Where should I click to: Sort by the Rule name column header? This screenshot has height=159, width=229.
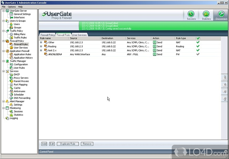pos(54,38)
